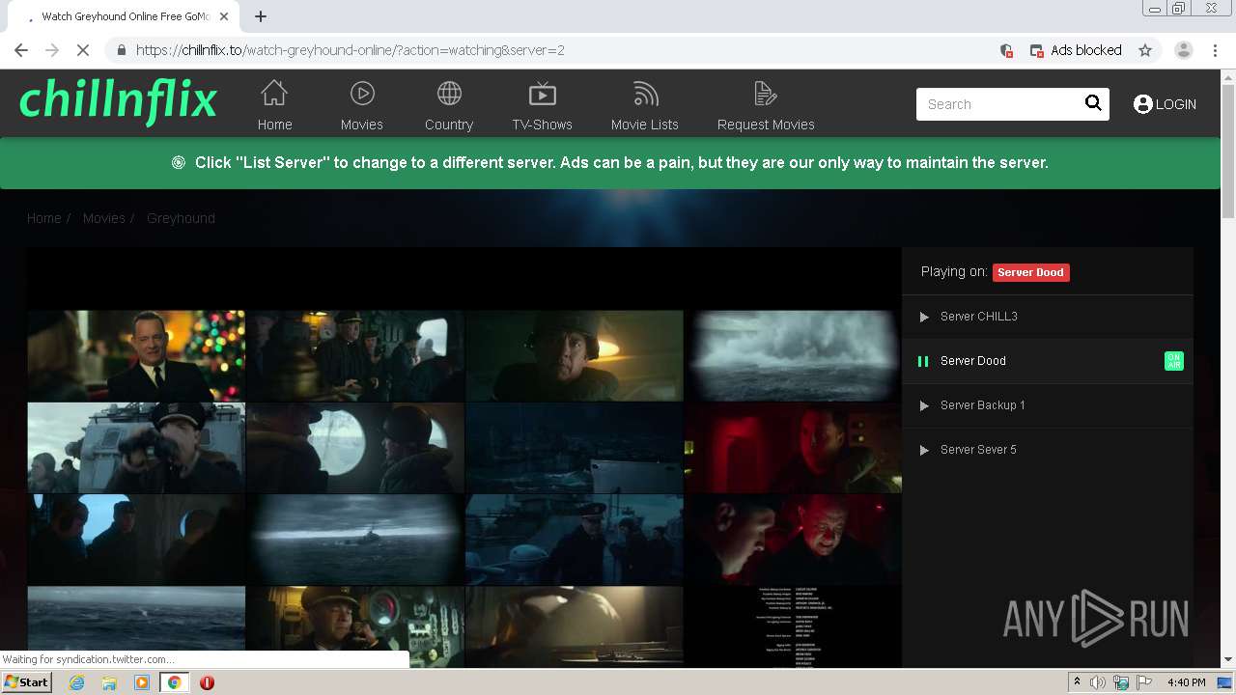Viewport: 1236px width, 695px height.
Task: Play Server CHILL3
Action: click(x=1048, y=317)
